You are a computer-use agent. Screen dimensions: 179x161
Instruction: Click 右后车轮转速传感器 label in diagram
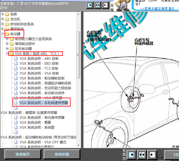pos(144,42)
